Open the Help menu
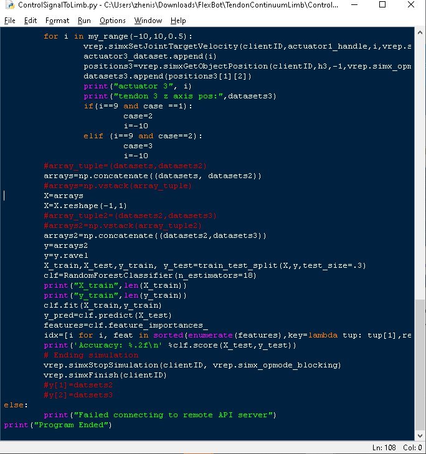426x454 pixels. [178, 21]
